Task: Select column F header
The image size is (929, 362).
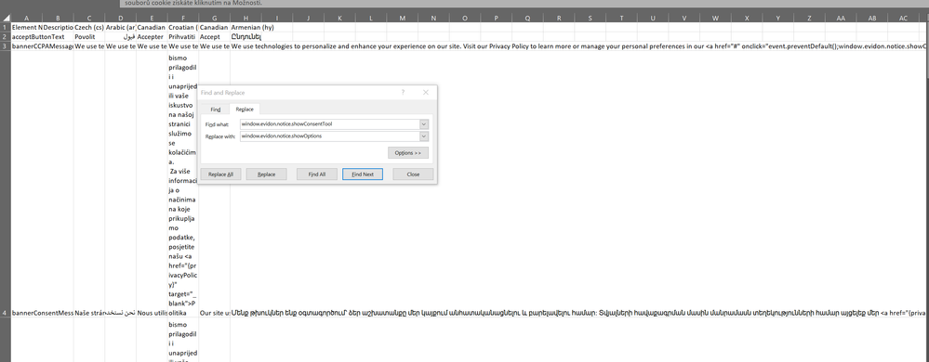Action: (182, 19)
